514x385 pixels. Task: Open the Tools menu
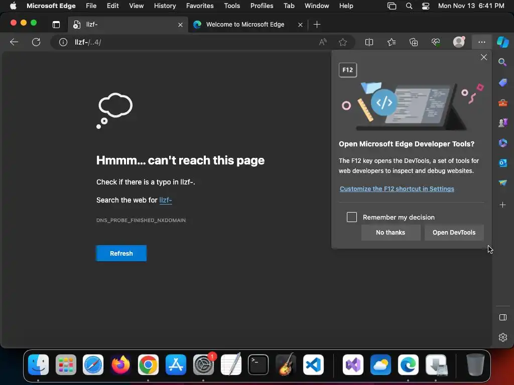tap(232, 6)
